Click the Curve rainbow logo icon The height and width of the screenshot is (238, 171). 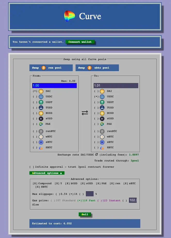69,16
